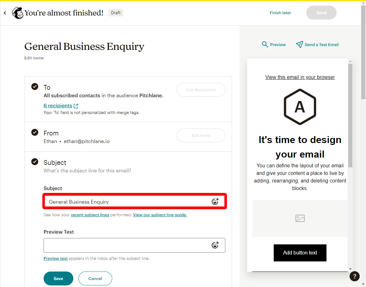The image size is (366, 287).
Task: Click the paper plane test email icon
Action: [300, 44]
